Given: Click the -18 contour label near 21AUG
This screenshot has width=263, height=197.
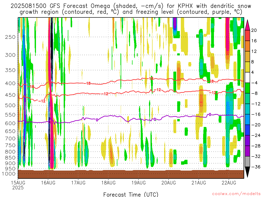Looking at the screenshot, I should pos(210,81).
